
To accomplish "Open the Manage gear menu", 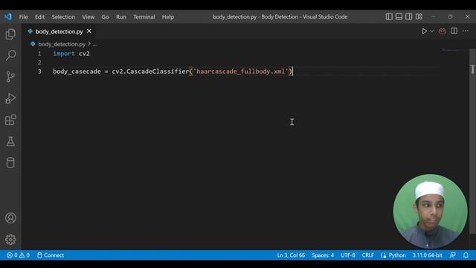I will (10, 240).
